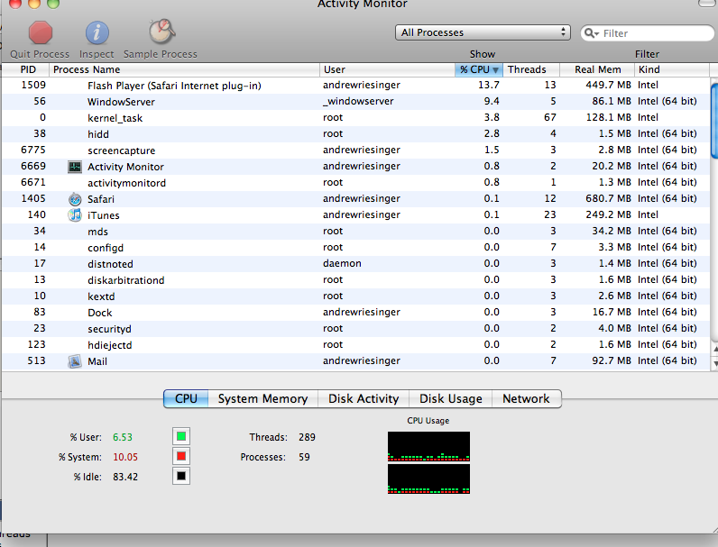Select the WindowServer process row
Viewport: 718px width, 547px height.
(x=356, y=102)
